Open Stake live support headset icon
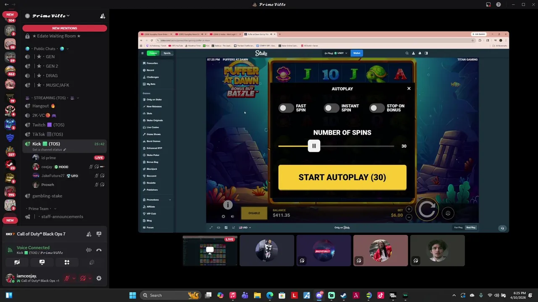The width and height of the screenshot is (538, 302). click(502, 228)
